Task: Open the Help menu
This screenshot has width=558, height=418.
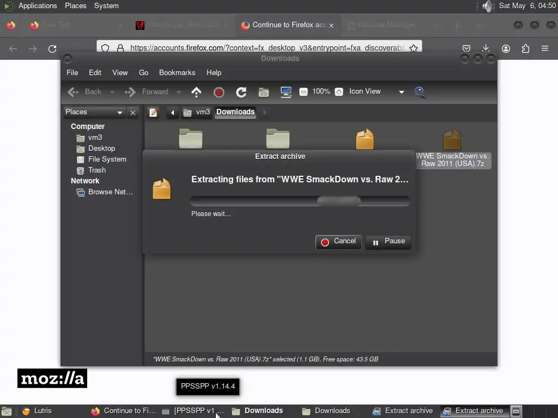Action: (x=214, y=72)
